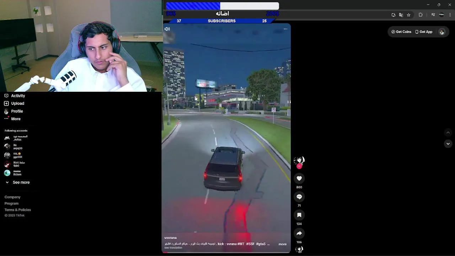The width and height of the screenshot is (455, 256).
Task: Click the 134 favorites count
Action: 299,224
